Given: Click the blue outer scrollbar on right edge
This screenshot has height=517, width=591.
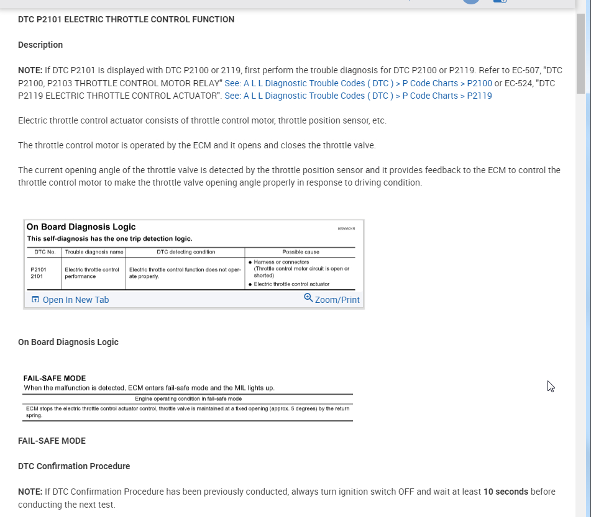Looking at the screenshot, I should tap(588, 264).
